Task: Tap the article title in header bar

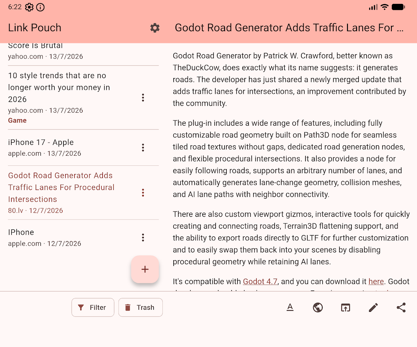Action: point(289,28)
